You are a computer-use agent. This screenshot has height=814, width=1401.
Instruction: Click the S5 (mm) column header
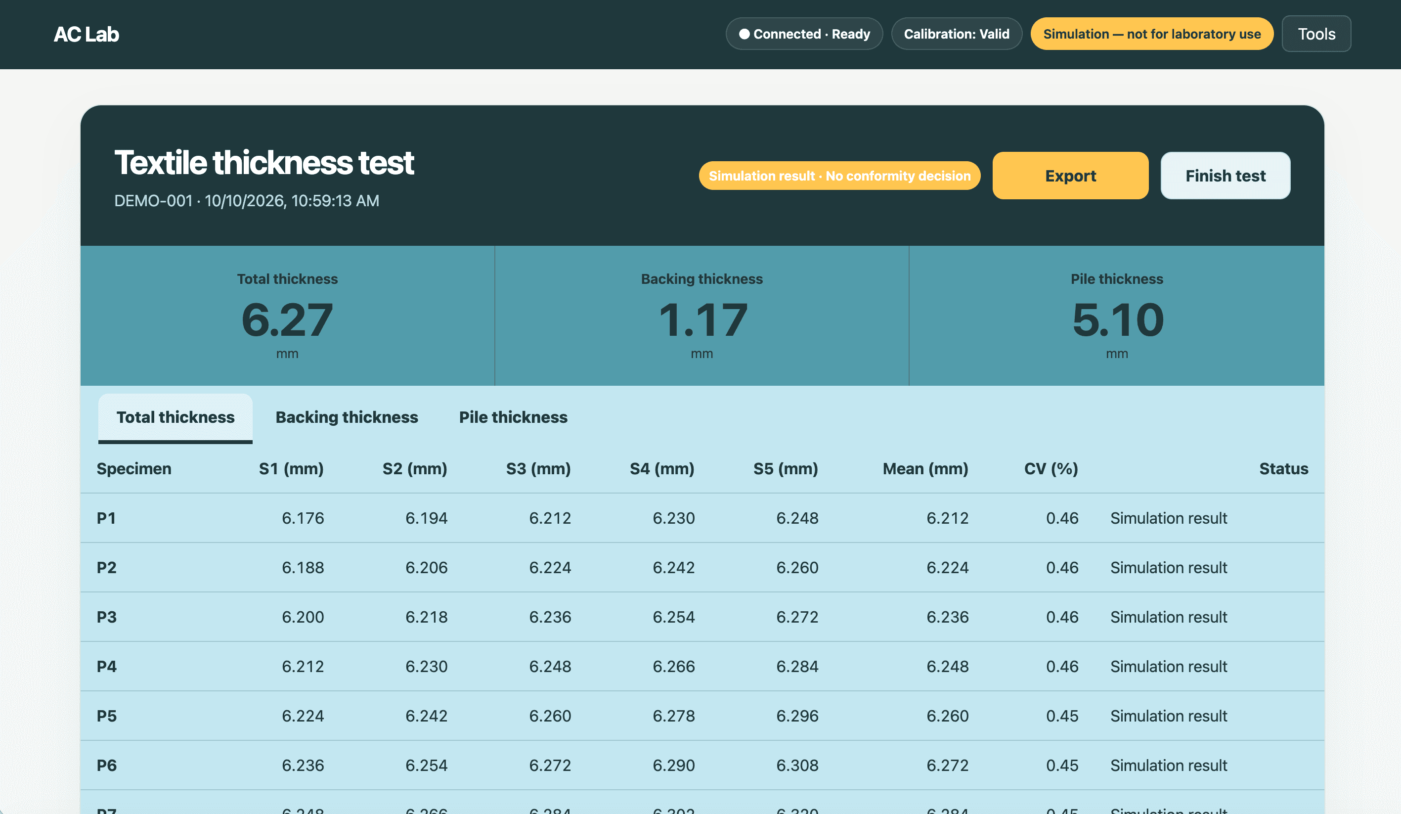(x=786, y=469)
